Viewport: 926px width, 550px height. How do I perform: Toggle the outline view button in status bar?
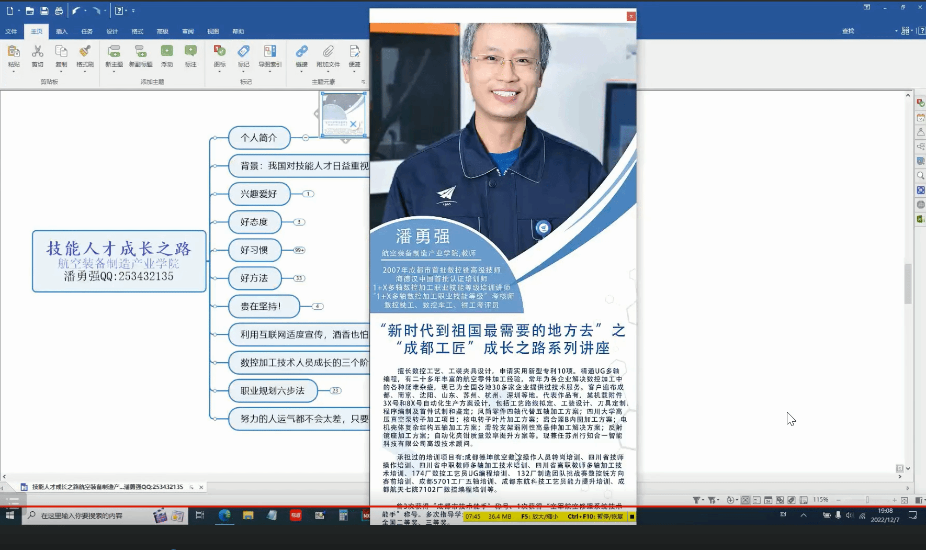(x=756, y=500)
